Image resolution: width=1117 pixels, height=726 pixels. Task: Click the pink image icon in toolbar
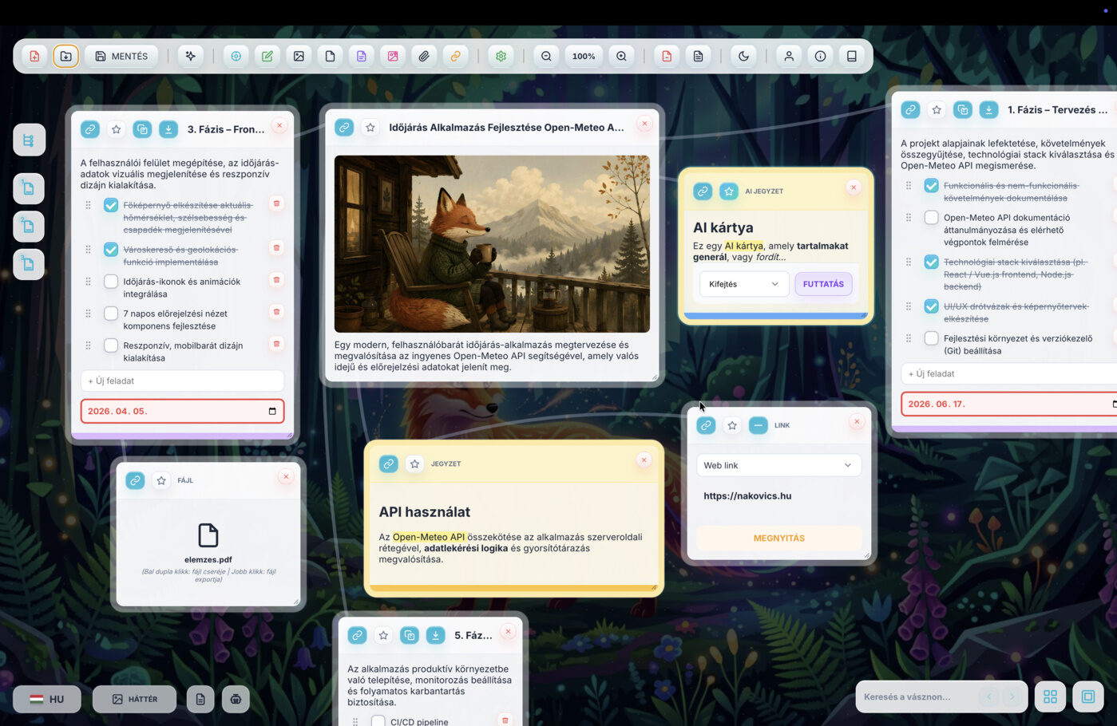[393, 56]
